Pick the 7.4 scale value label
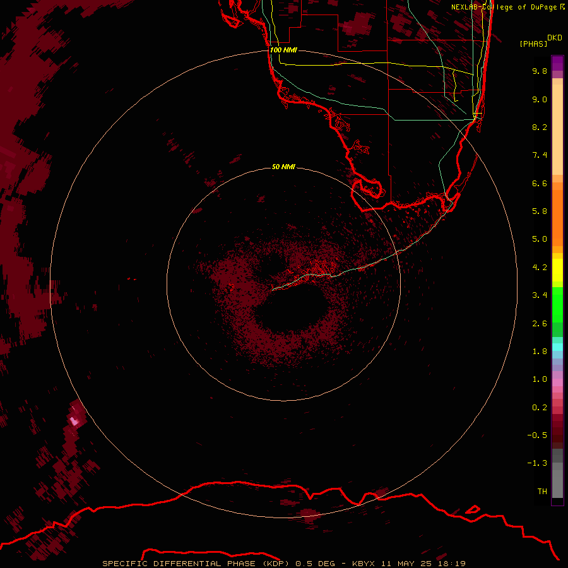 point(540,155)
